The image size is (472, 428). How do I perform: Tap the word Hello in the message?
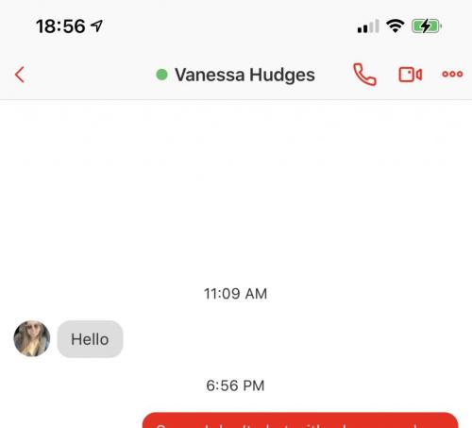coord(90,339)
